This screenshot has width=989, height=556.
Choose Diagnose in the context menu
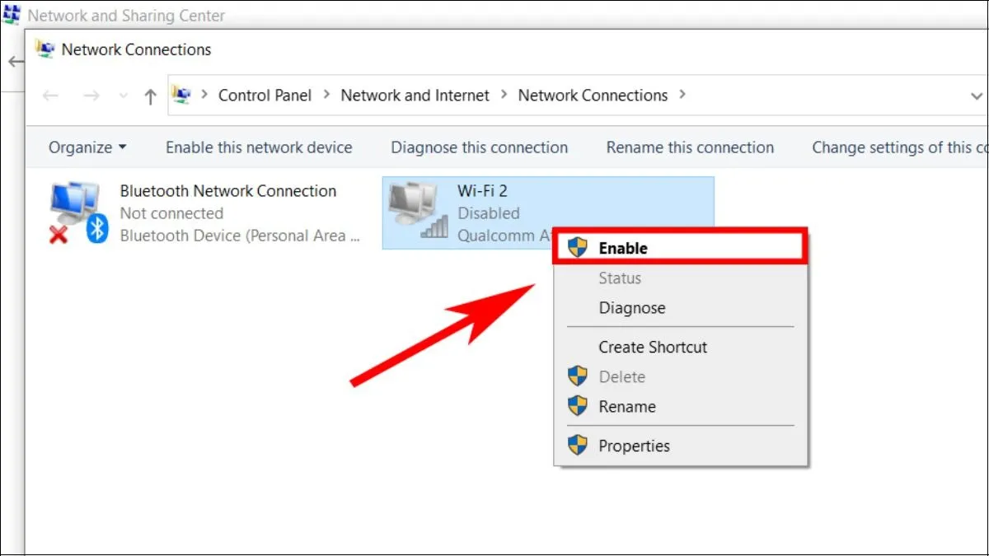[x=632, y=308]
